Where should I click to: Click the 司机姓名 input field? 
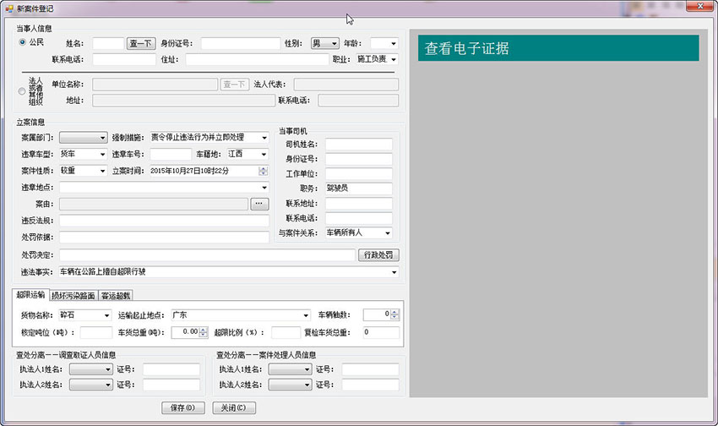tap(358, 145)
